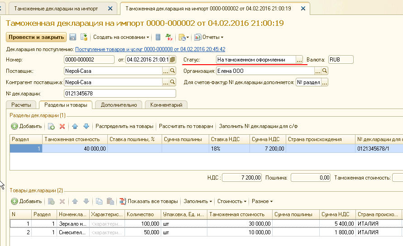
Task: Open linked Поступление товаров и услуг document
Action: point(150,49)
